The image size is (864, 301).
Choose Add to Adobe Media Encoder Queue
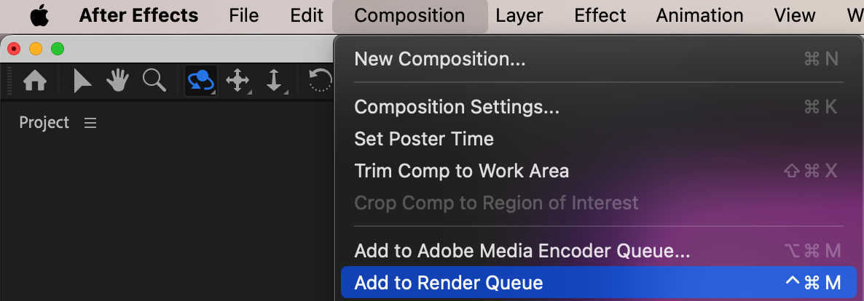522,251
